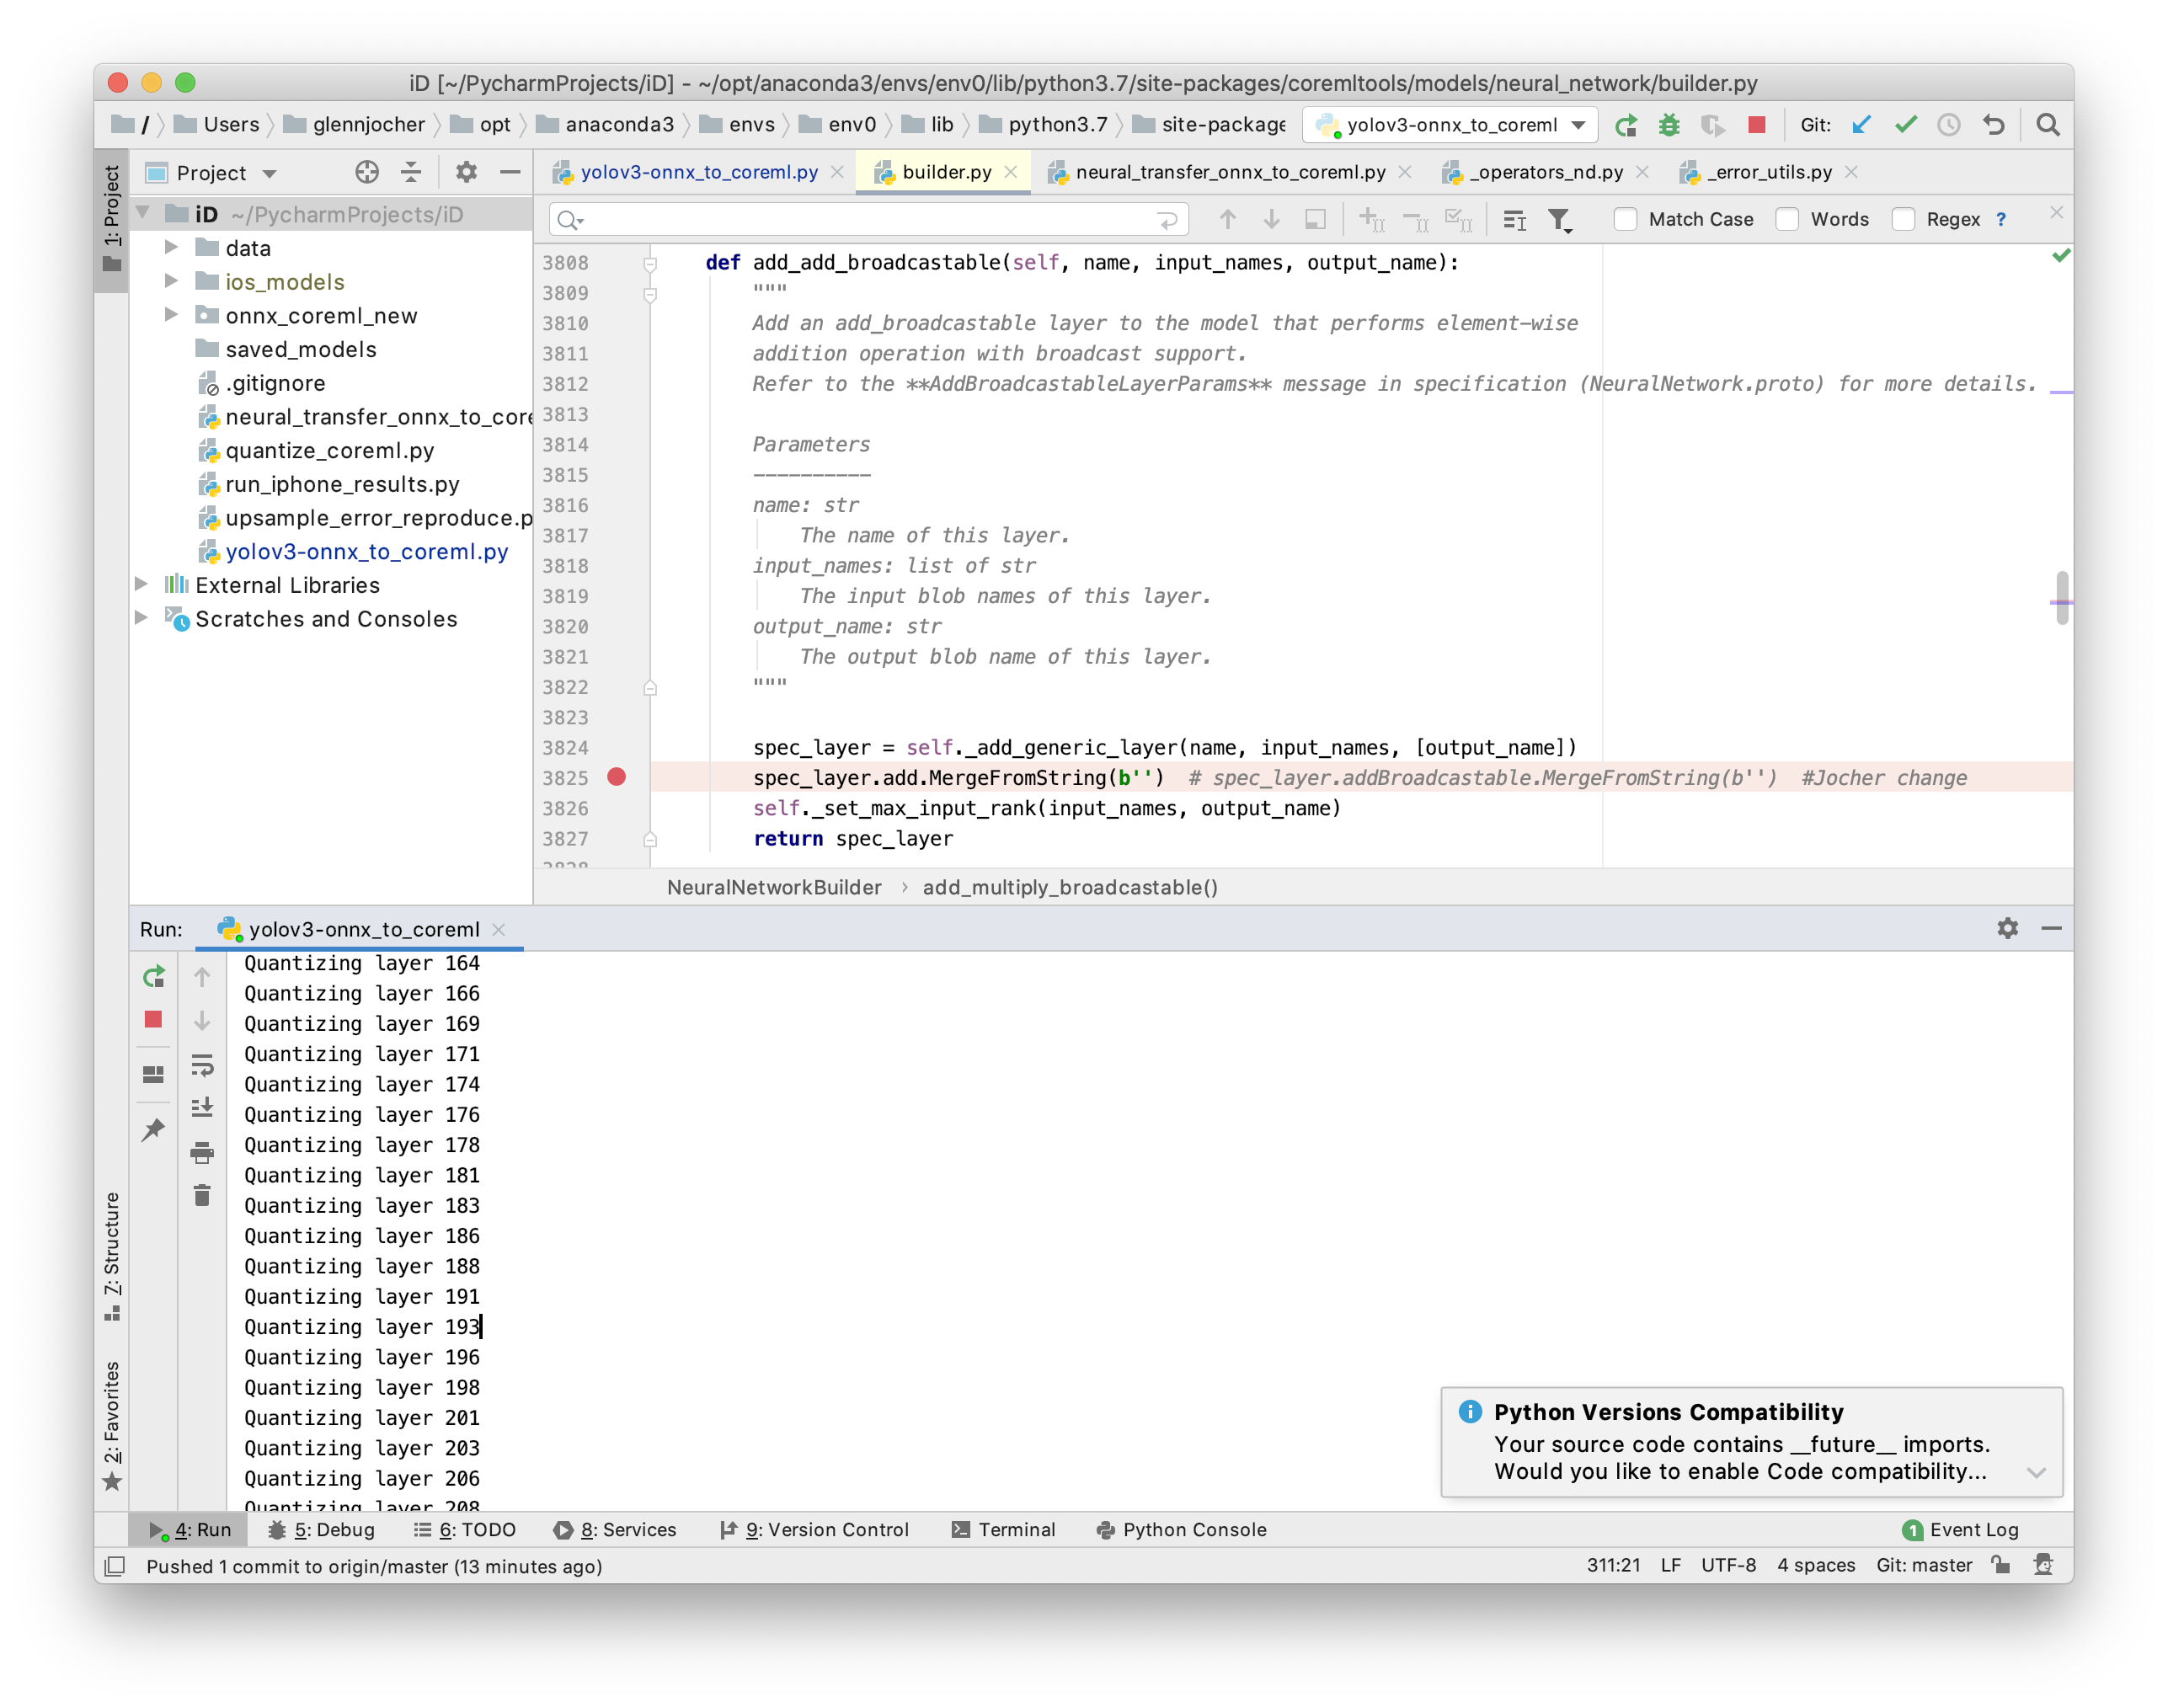
Task: Enable Regex searching
Action: 1903,219
